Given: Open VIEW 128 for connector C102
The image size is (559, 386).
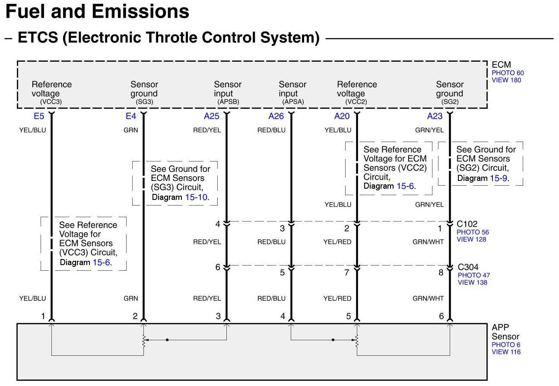Looking at the screenshot, I should 471,239.
